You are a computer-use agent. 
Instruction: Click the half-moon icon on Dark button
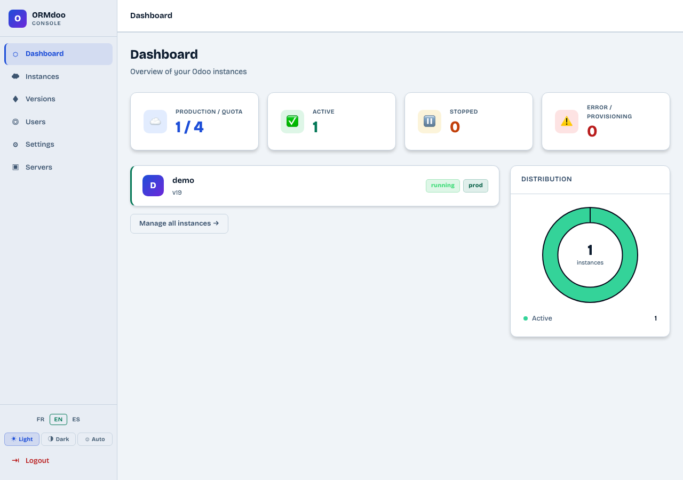(51, 439)
